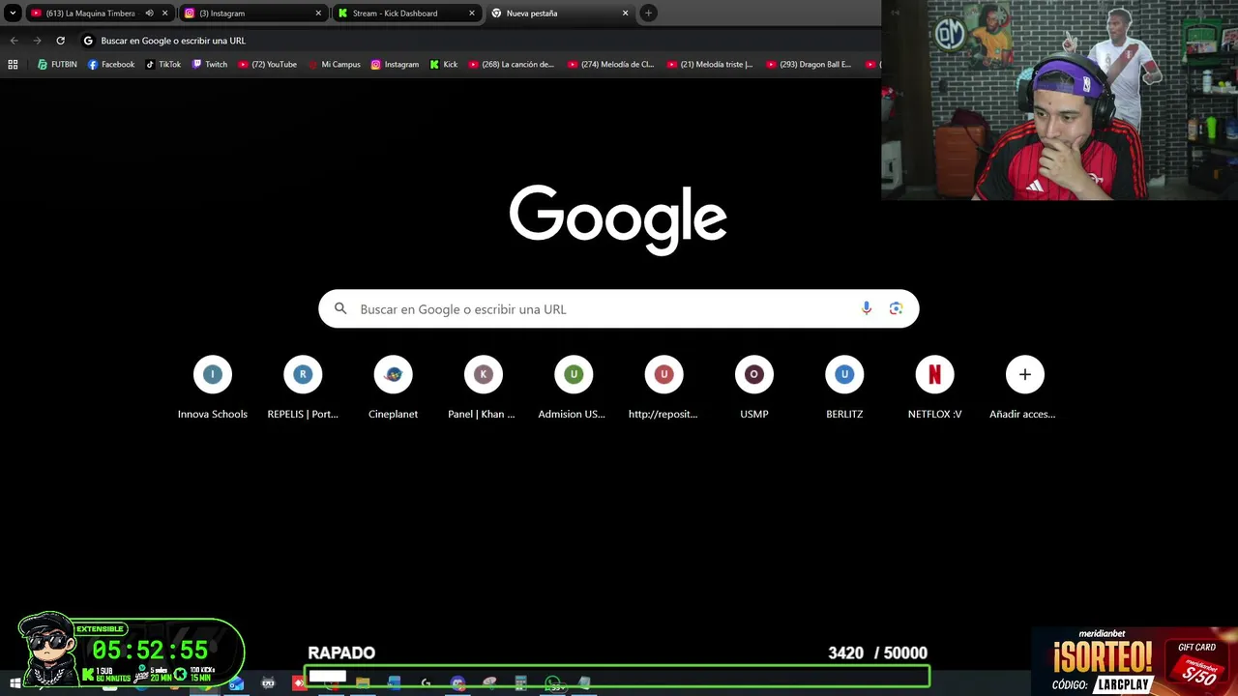Open the Facebook bookmark
The height and width of the screenshot is (696, 1238).
[111, 65]
